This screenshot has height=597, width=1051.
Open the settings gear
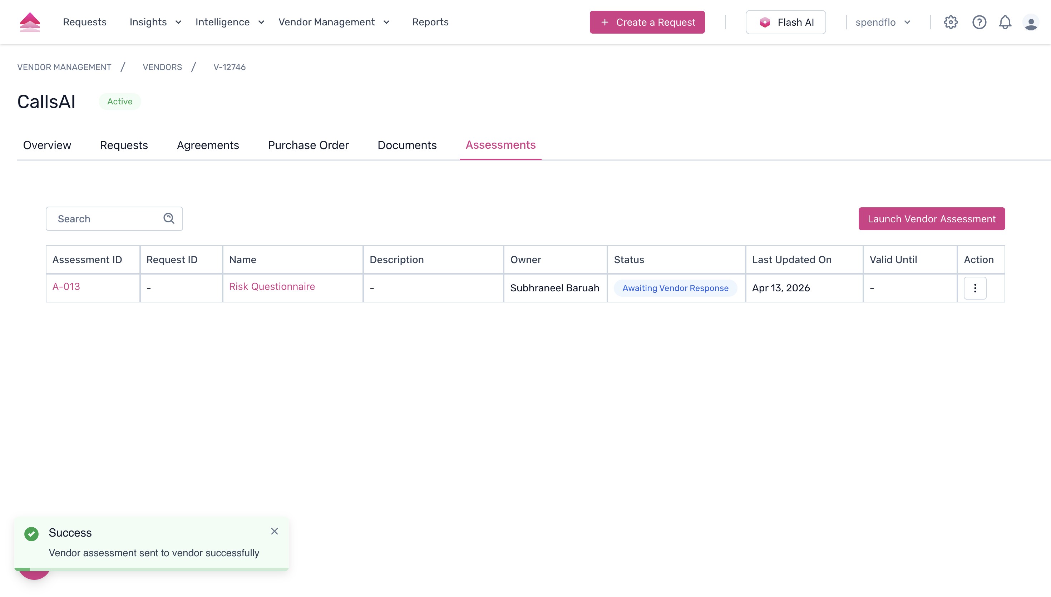(x=951, y=22)
